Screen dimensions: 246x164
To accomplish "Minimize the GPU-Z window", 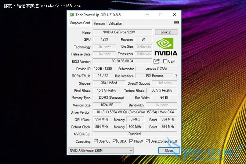I will point(147,15).
